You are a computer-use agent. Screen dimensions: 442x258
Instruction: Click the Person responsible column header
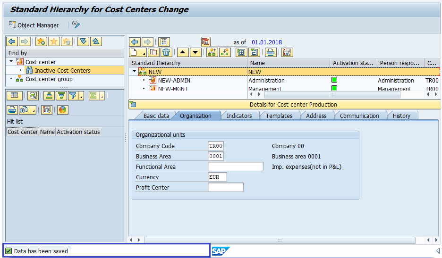click(x=400, y=63)
